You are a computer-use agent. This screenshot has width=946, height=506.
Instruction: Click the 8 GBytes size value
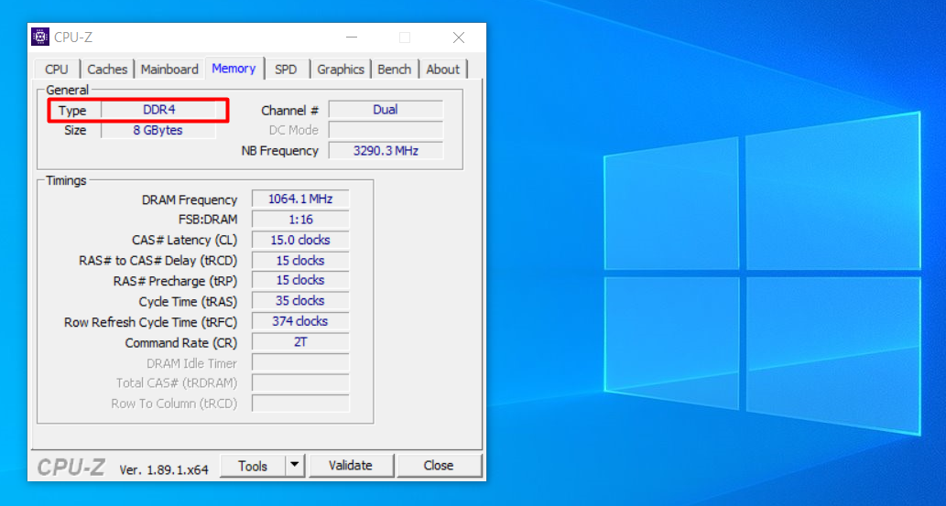(x=158, y=130)
